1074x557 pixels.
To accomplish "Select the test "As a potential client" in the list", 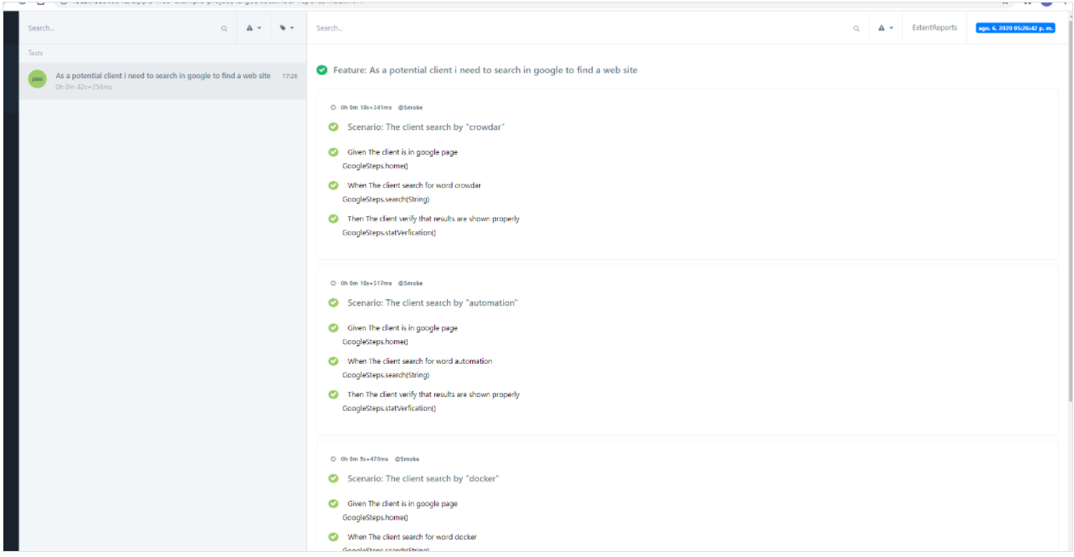I will tap(163, 81).
